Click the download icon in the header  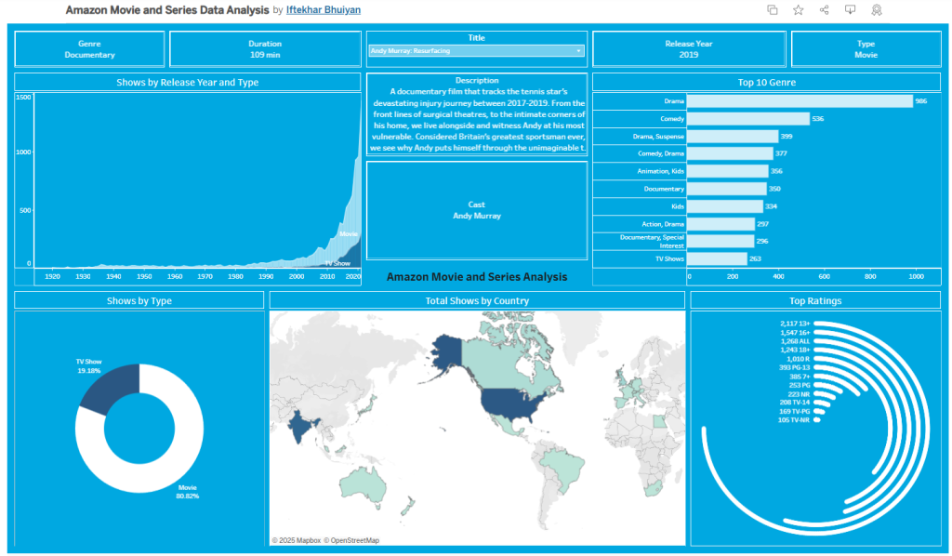(x=850, y=9)
